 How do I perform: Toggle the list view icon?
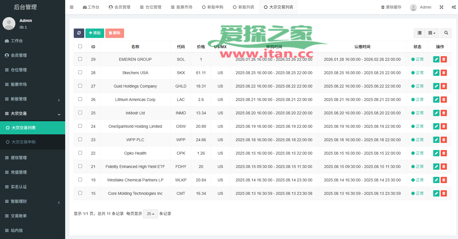(419, 33)
